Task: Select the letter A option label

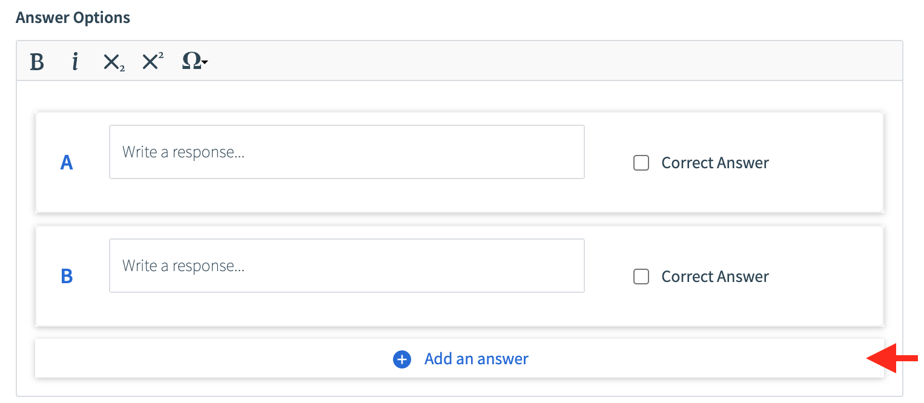Action: pos(67,162)
